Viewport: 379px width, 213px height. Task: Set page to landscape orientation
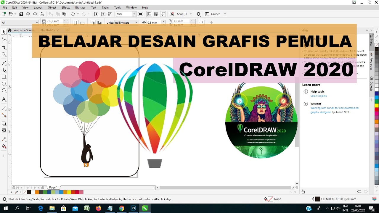click(x=82, y=22)
